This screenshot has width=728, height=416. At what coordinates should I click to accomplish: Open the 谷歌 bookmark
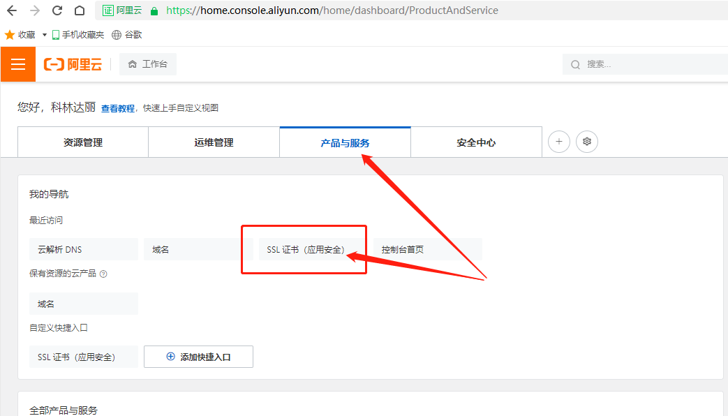[127, 35]
